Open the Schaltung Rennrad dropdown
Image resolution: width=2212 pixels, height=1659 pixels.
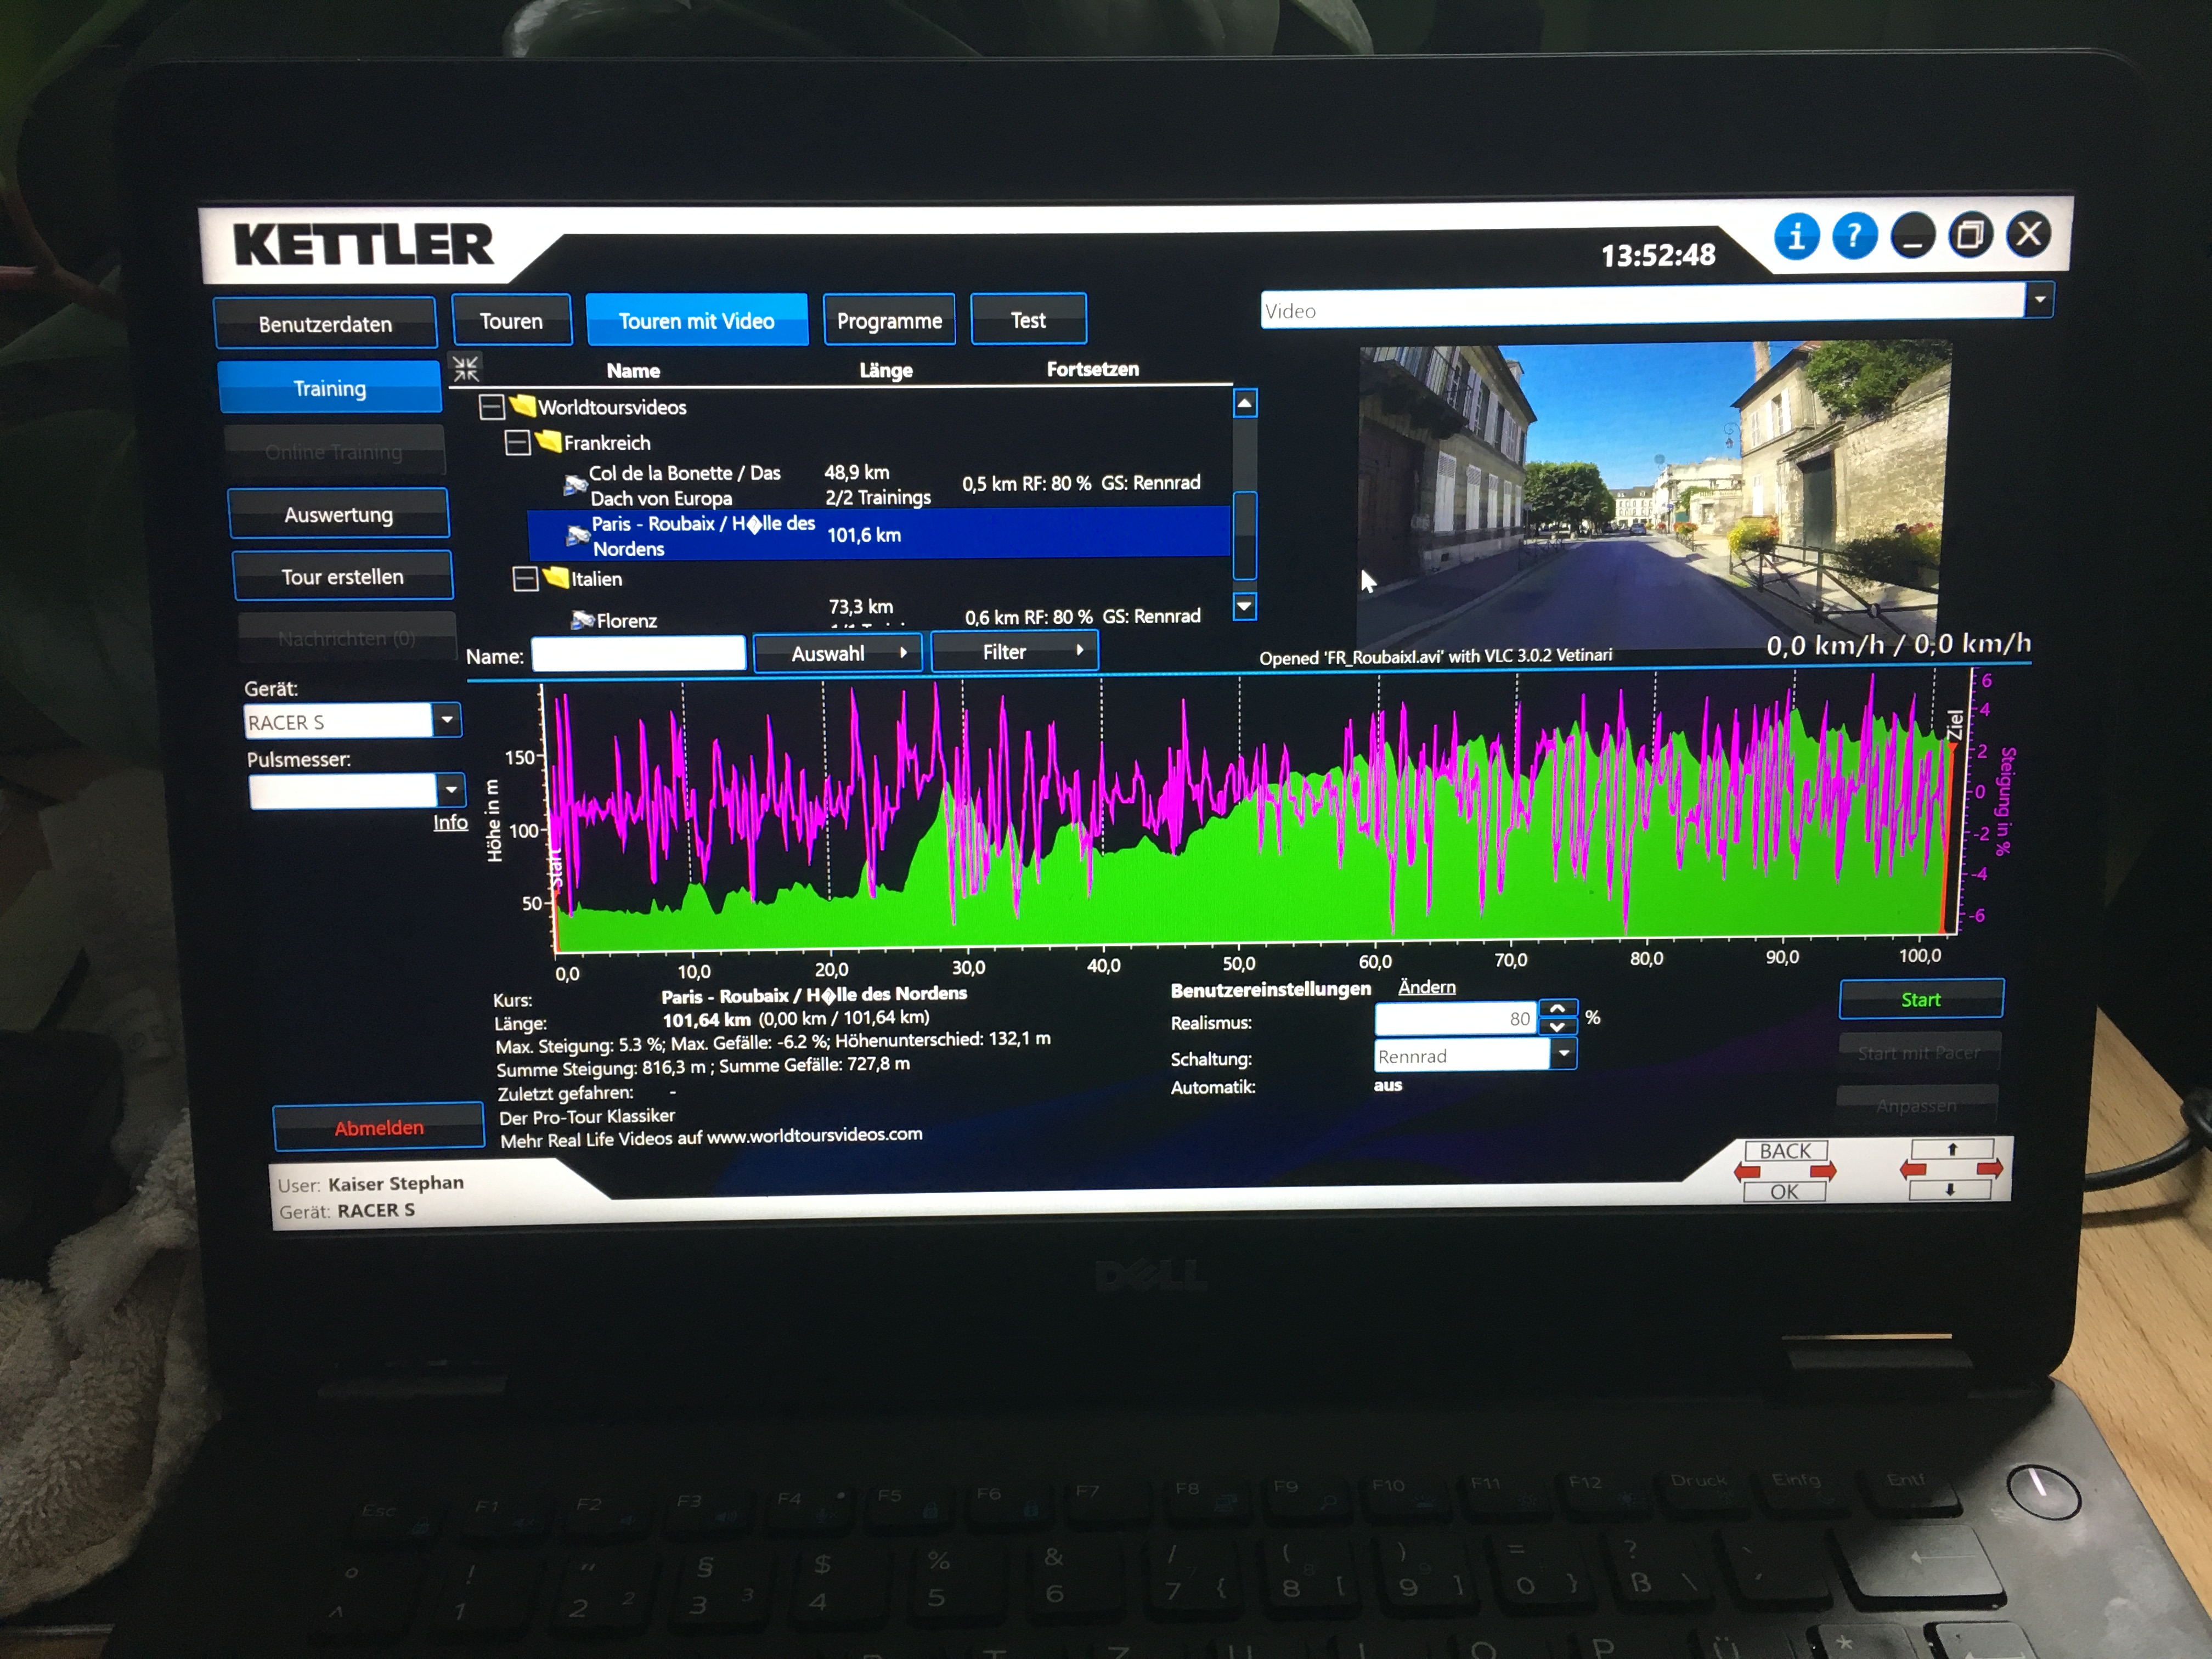1563,1053
